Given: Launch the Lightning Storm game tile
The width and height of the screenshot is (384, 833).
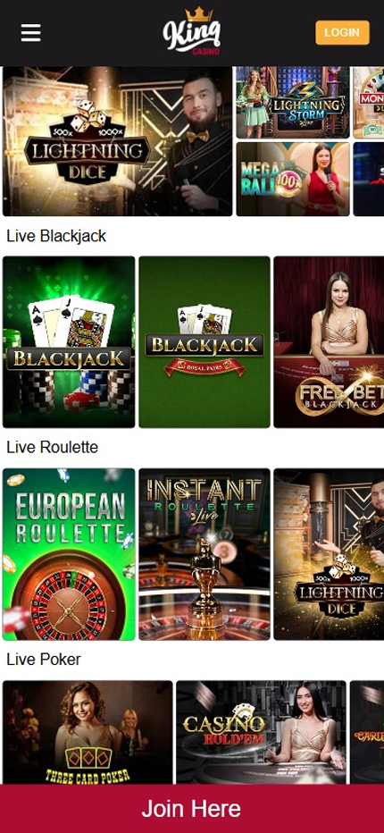Looking at the screenshot, I should (x=293, y=102).
